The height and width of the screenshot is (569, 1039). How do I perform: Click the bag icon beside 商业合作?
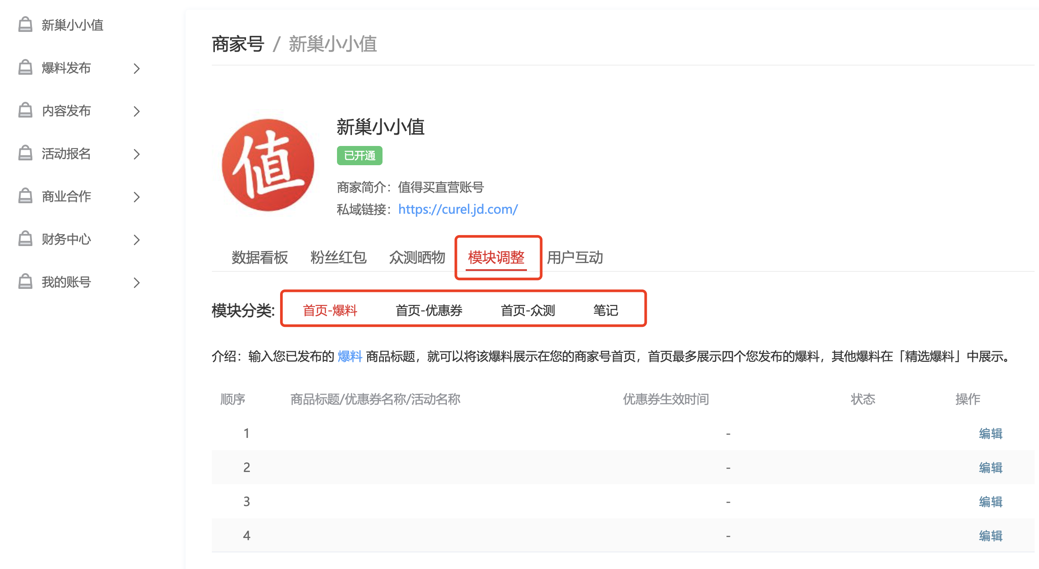click(x=25, y=196)
